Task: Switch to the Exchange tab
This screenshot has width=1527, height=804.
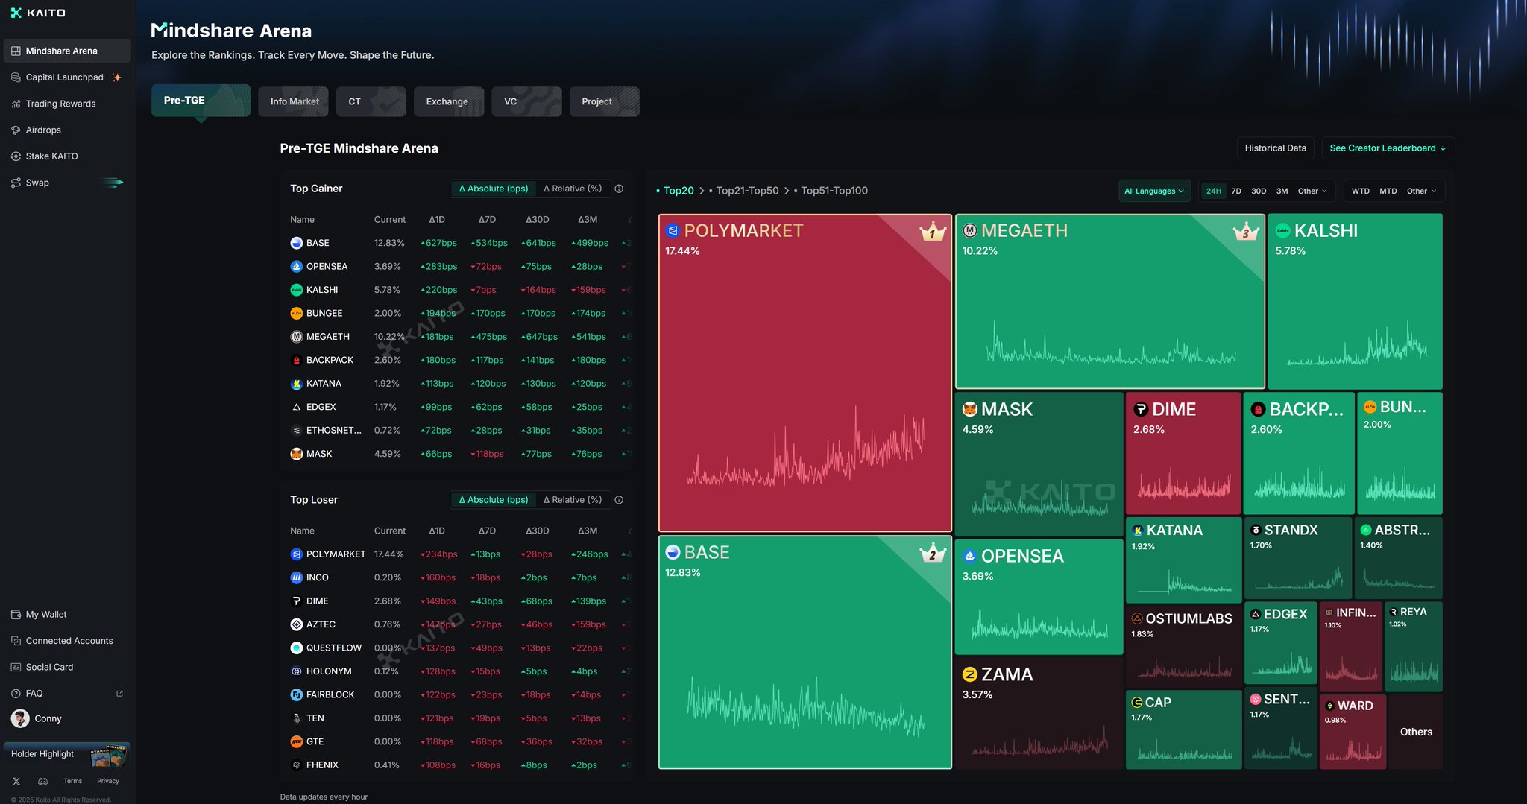Action: 449,101
